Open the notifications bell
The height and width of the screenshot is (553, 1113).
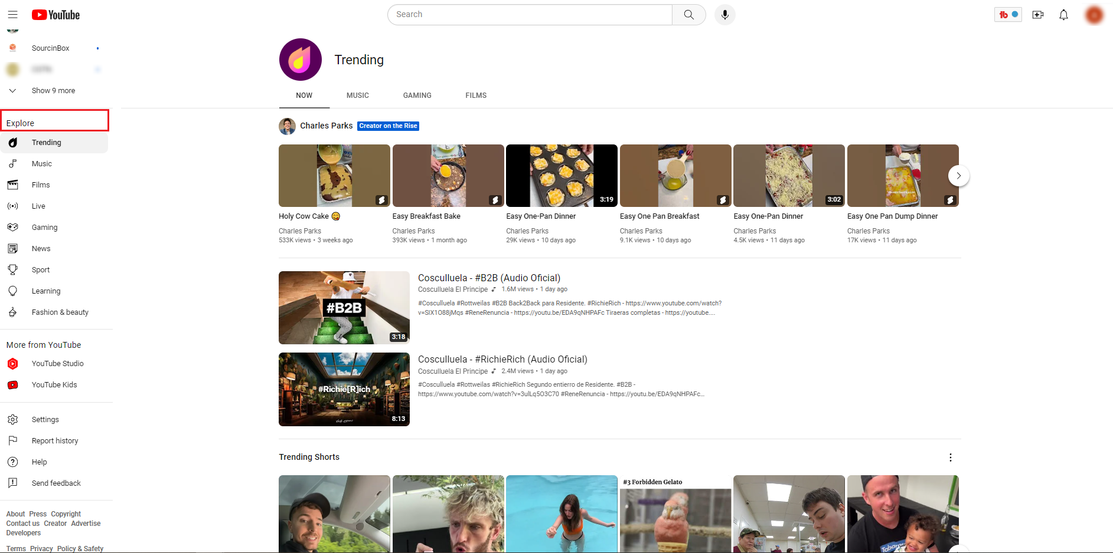(x=1063, y=15)
